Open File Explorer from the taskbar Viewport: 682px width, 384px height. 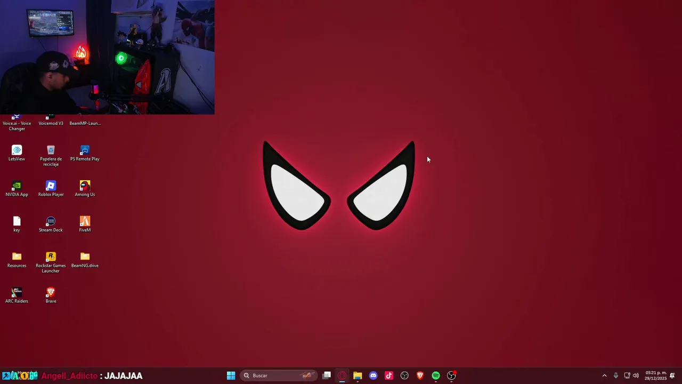[x=358, y=375]
